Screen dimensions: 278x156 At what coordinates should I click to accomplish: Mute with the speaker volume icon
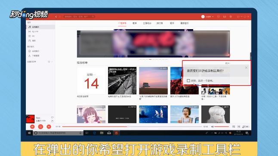(213, 126)
